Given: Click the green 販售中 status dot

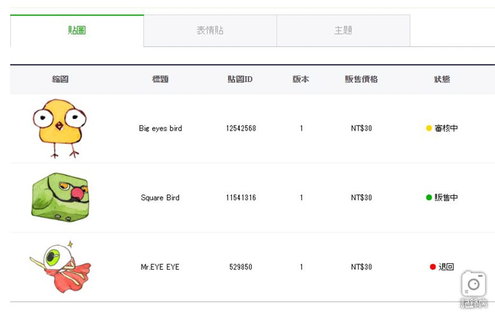Looking at the screenshot, I should click(x=429, y=198).
